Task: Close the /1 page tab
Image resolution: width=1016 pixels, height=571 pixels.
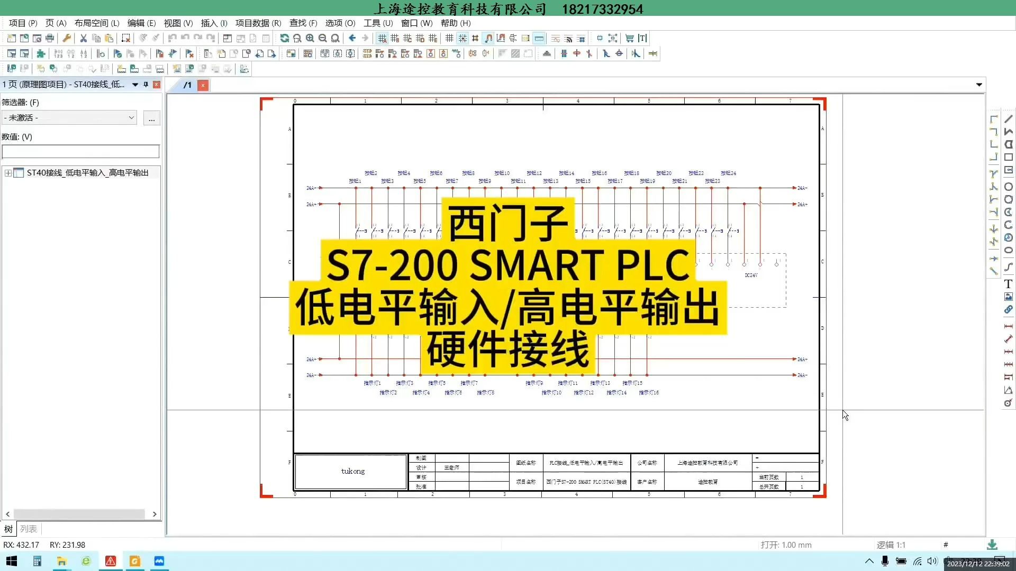Action: pos(203,85)
